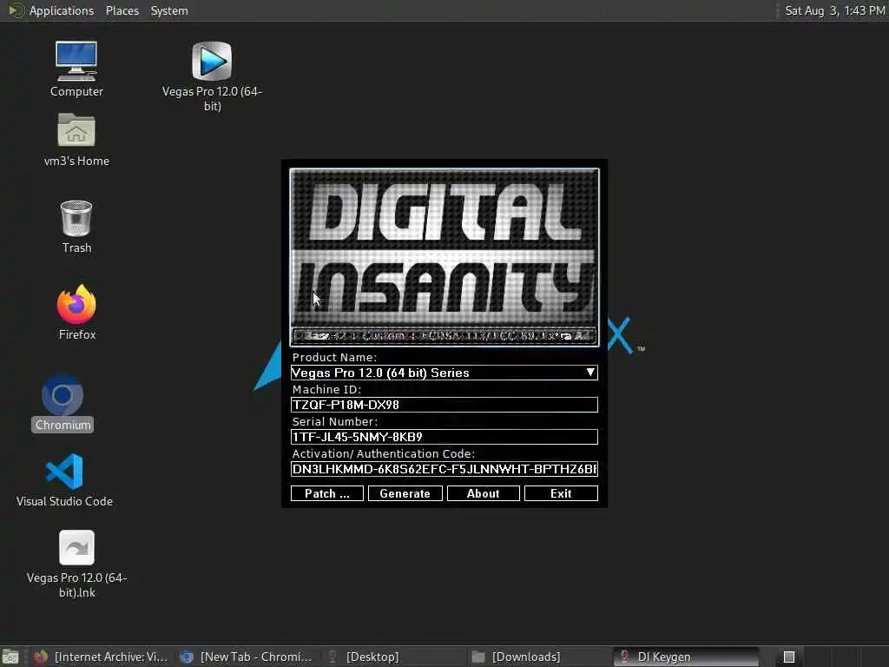889x667 pixels.
Task: Select the DI Keygen taskbar entry
Action: coord(686,657)
